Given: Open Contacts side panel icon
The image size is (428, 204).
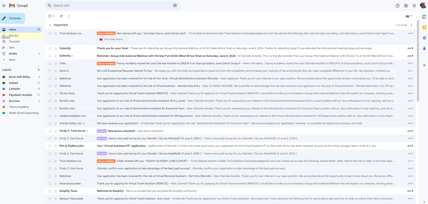Looking at the screenshot, I should tap(424, 49).
